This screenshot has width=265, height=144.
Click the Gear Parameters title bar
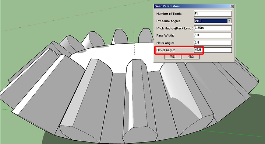[194, 6]
